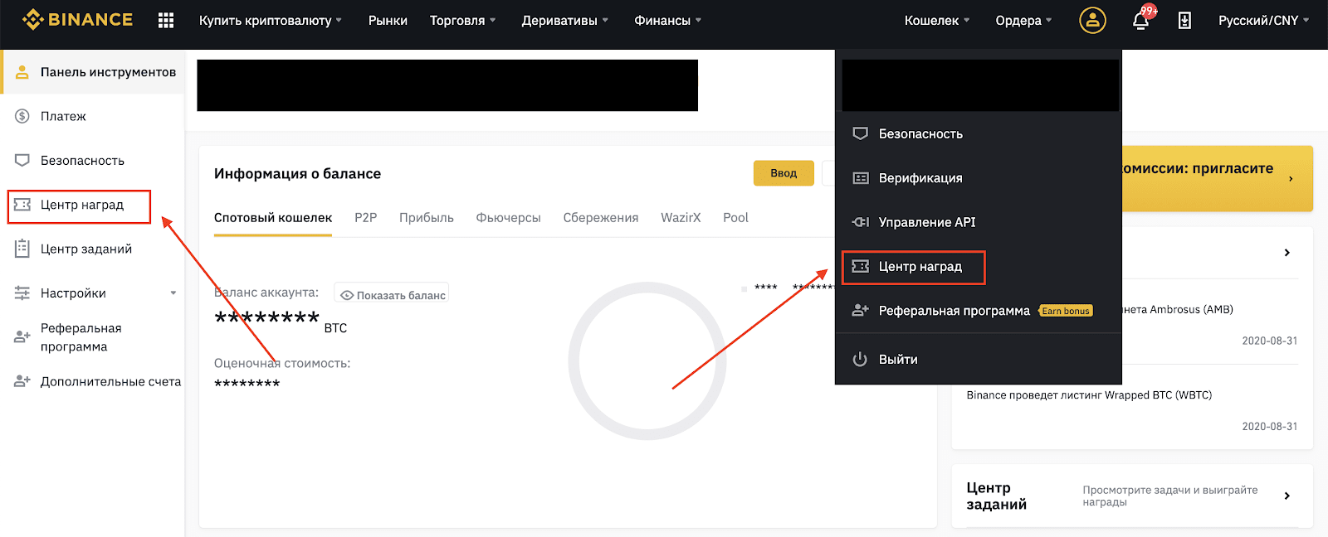Expand the Ордера dropdown menu
Screen dimensions: 1328x537
pyautogui.click(x=1023, y=21)
